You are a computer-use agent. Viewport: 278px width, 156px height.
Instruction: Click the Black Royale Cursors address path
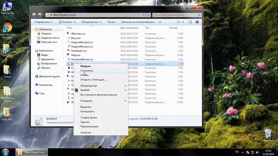(65, 15)
